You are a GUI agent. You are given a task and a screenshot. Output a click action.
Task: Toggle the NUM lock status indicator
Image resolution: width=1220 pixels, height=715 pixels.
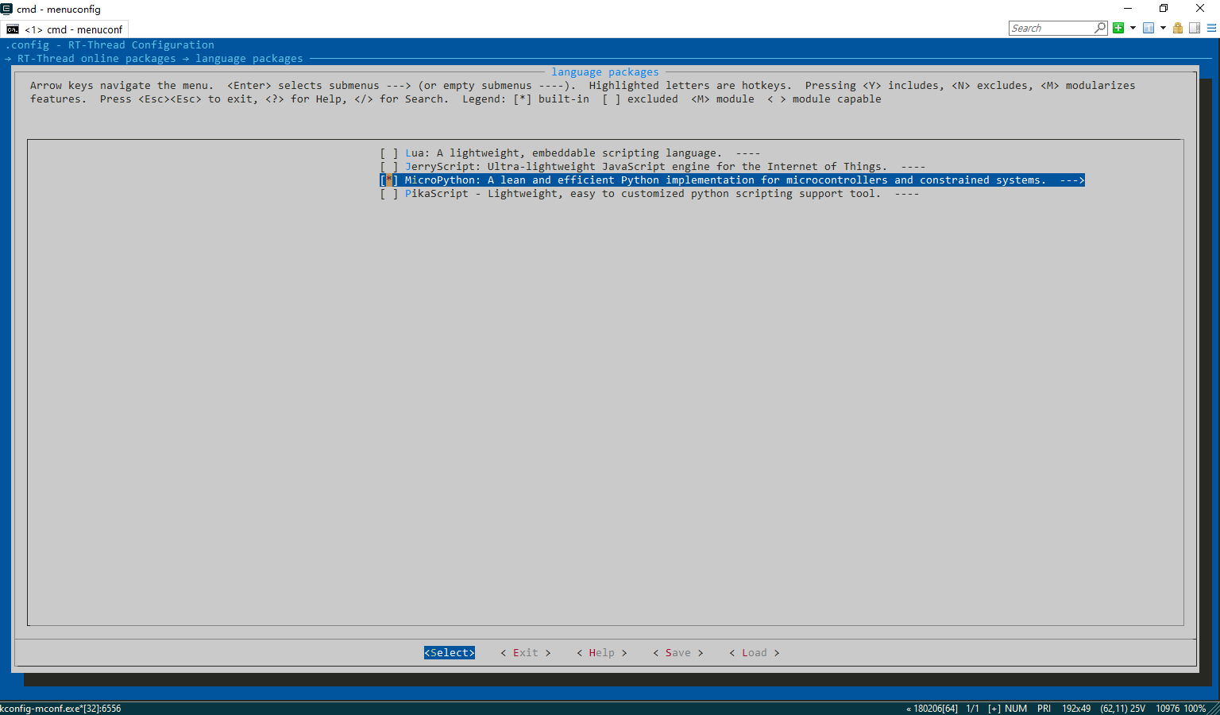click(x=1016, y=708)
